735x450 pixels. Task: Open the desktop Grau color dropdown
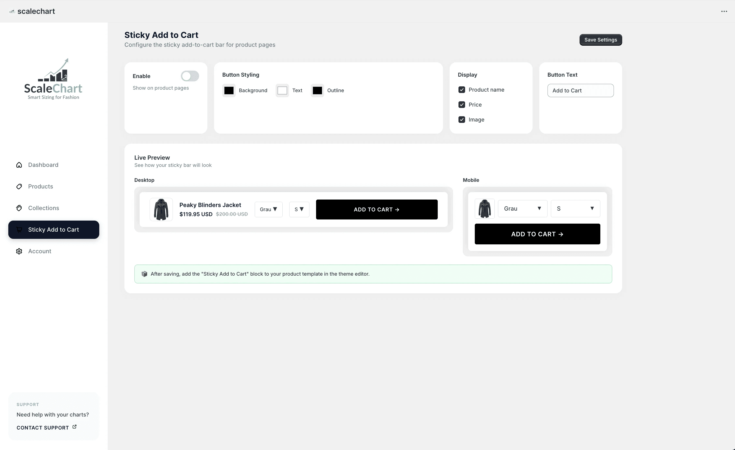pyautogui.click(x=268, y=209)
